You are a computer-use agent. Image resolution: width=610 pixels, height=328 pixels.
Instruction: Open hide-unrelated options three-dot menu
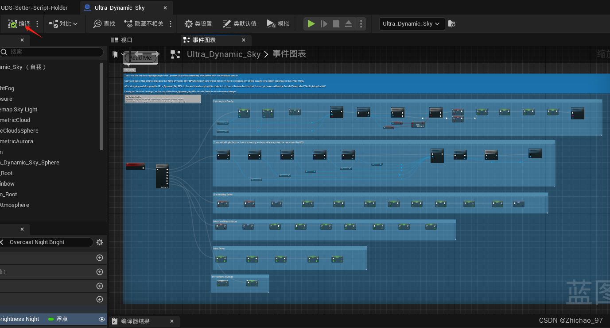171,24
